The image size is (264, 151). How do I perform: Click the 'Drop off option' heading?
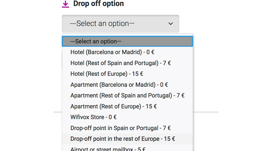pos(99,4)
